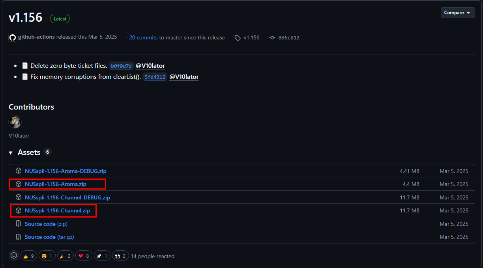Viewport: 483px width, 268px height.
Task: Click the package icon for NUSspli-1.156-Channel.zip
Action: (19, 210)
